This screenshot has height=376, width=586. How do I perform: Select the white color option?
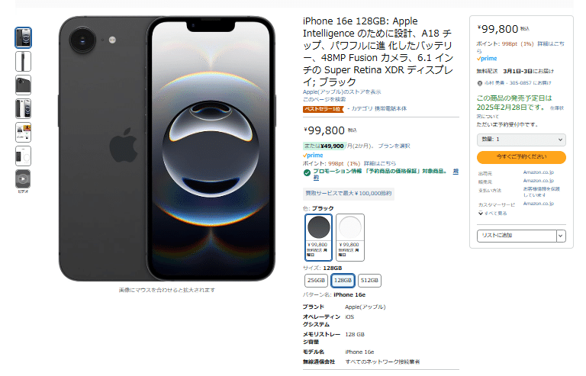(350, 237)
